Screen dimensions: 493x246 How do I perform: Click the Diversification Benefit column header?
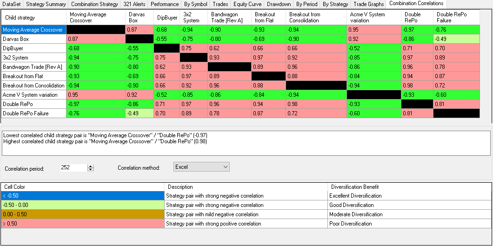pos(409,187)
